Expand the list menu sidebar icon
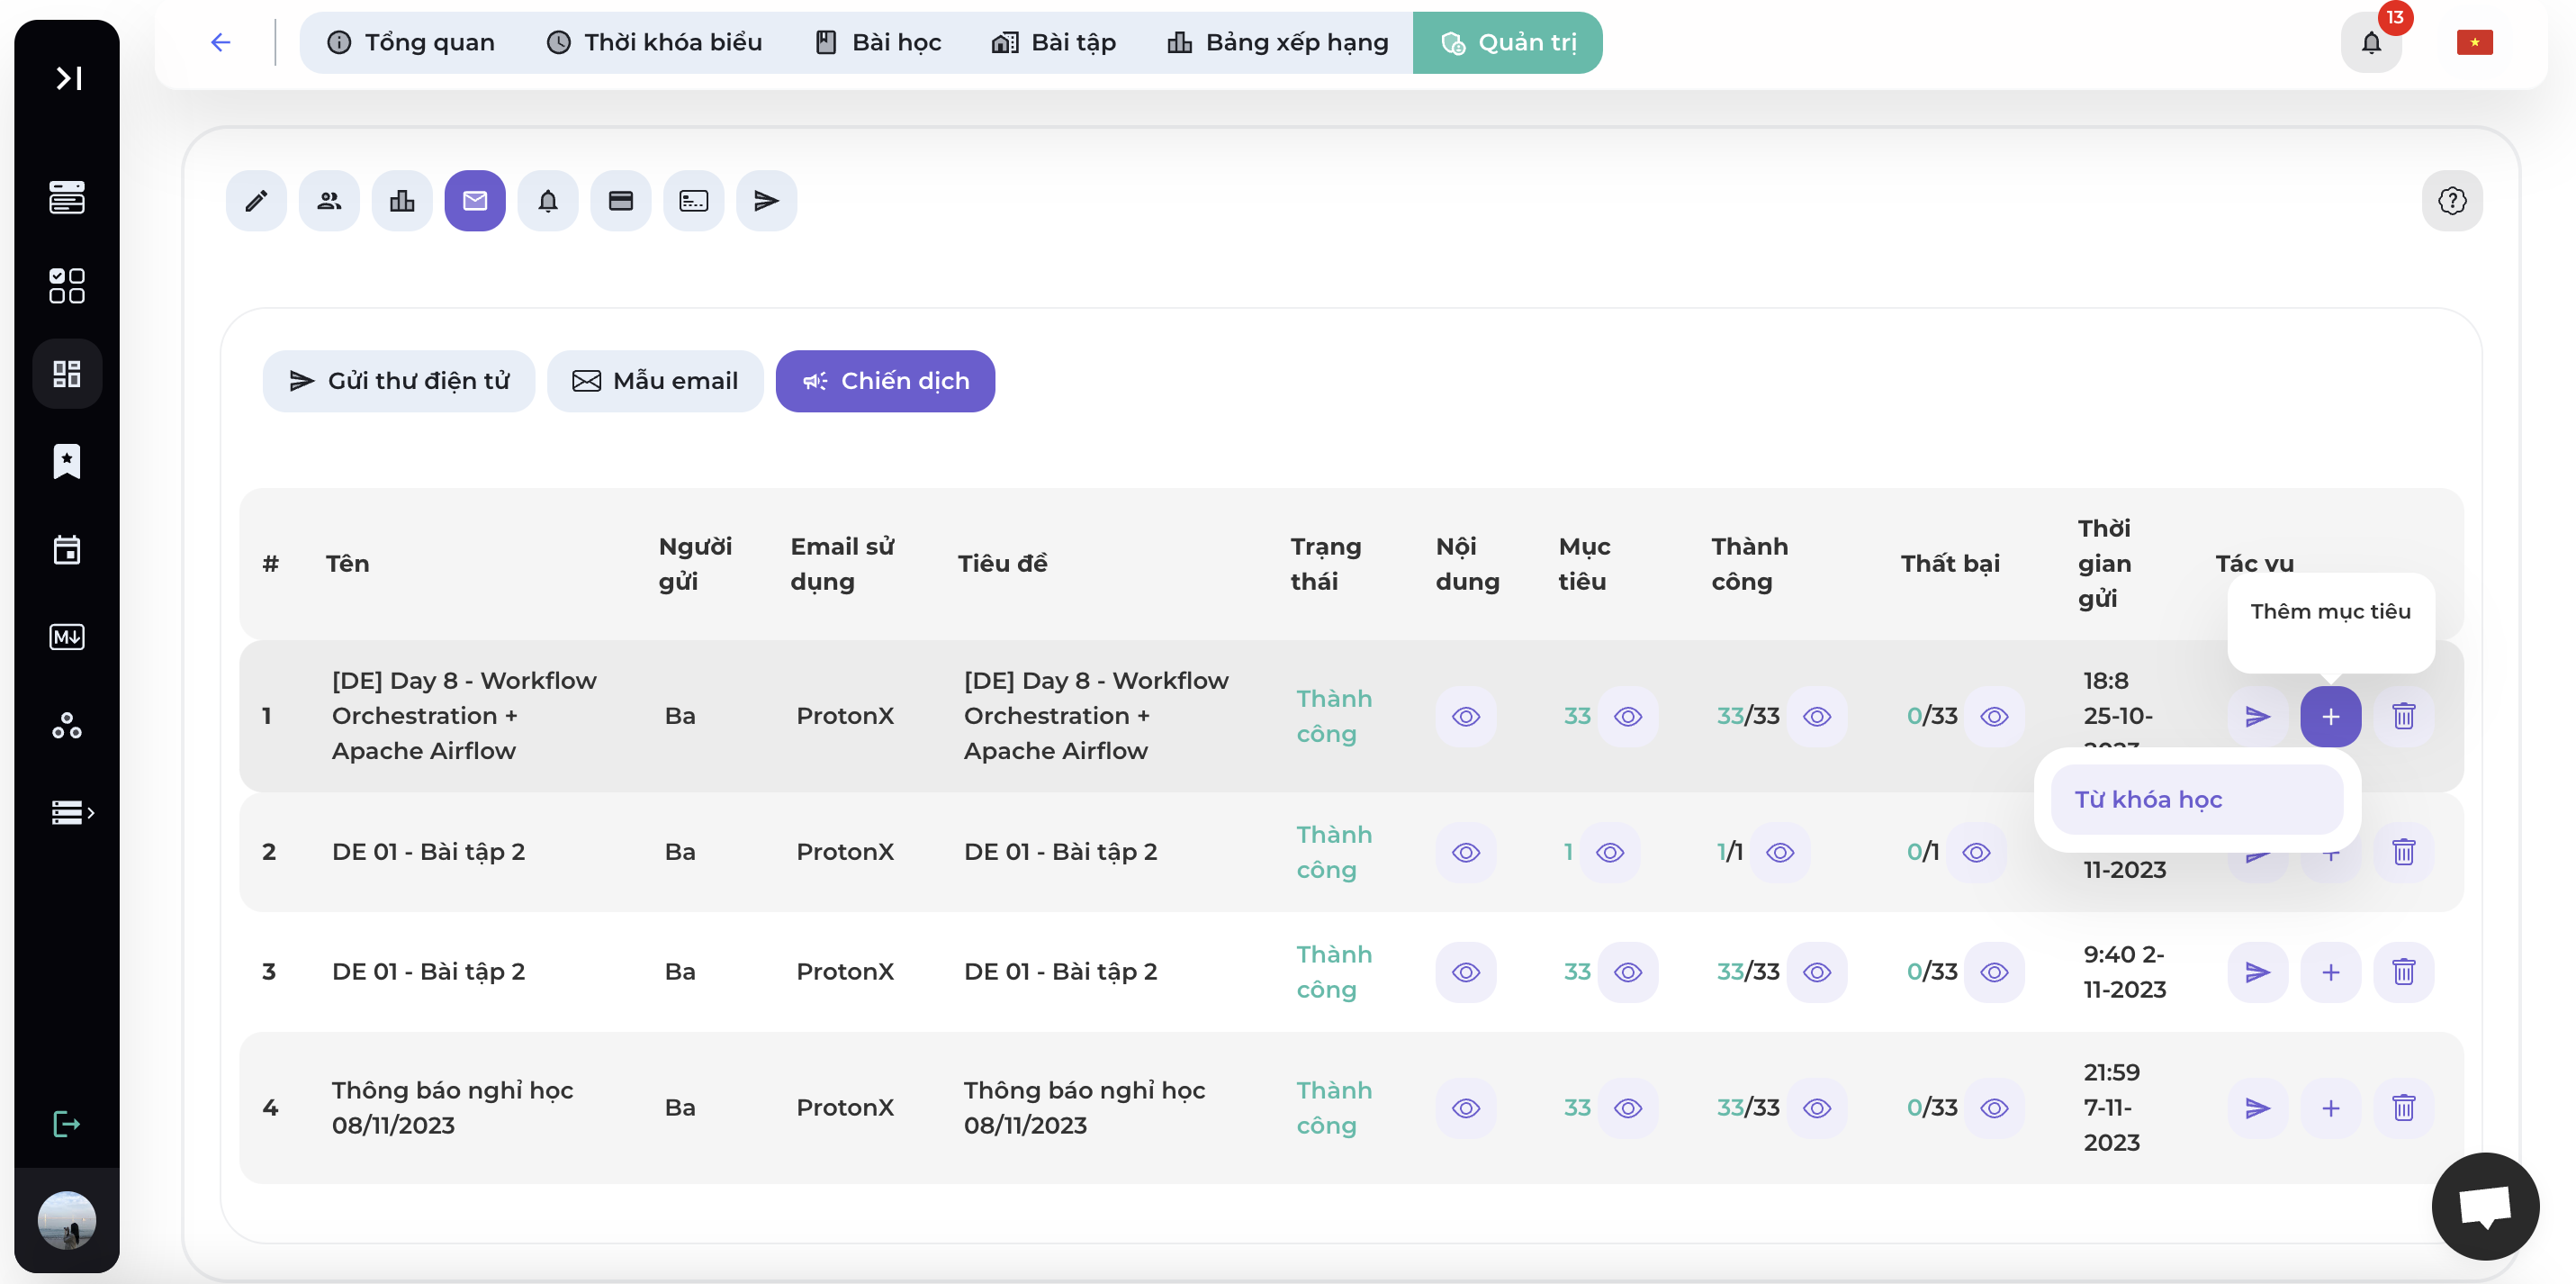 point(72,813)
